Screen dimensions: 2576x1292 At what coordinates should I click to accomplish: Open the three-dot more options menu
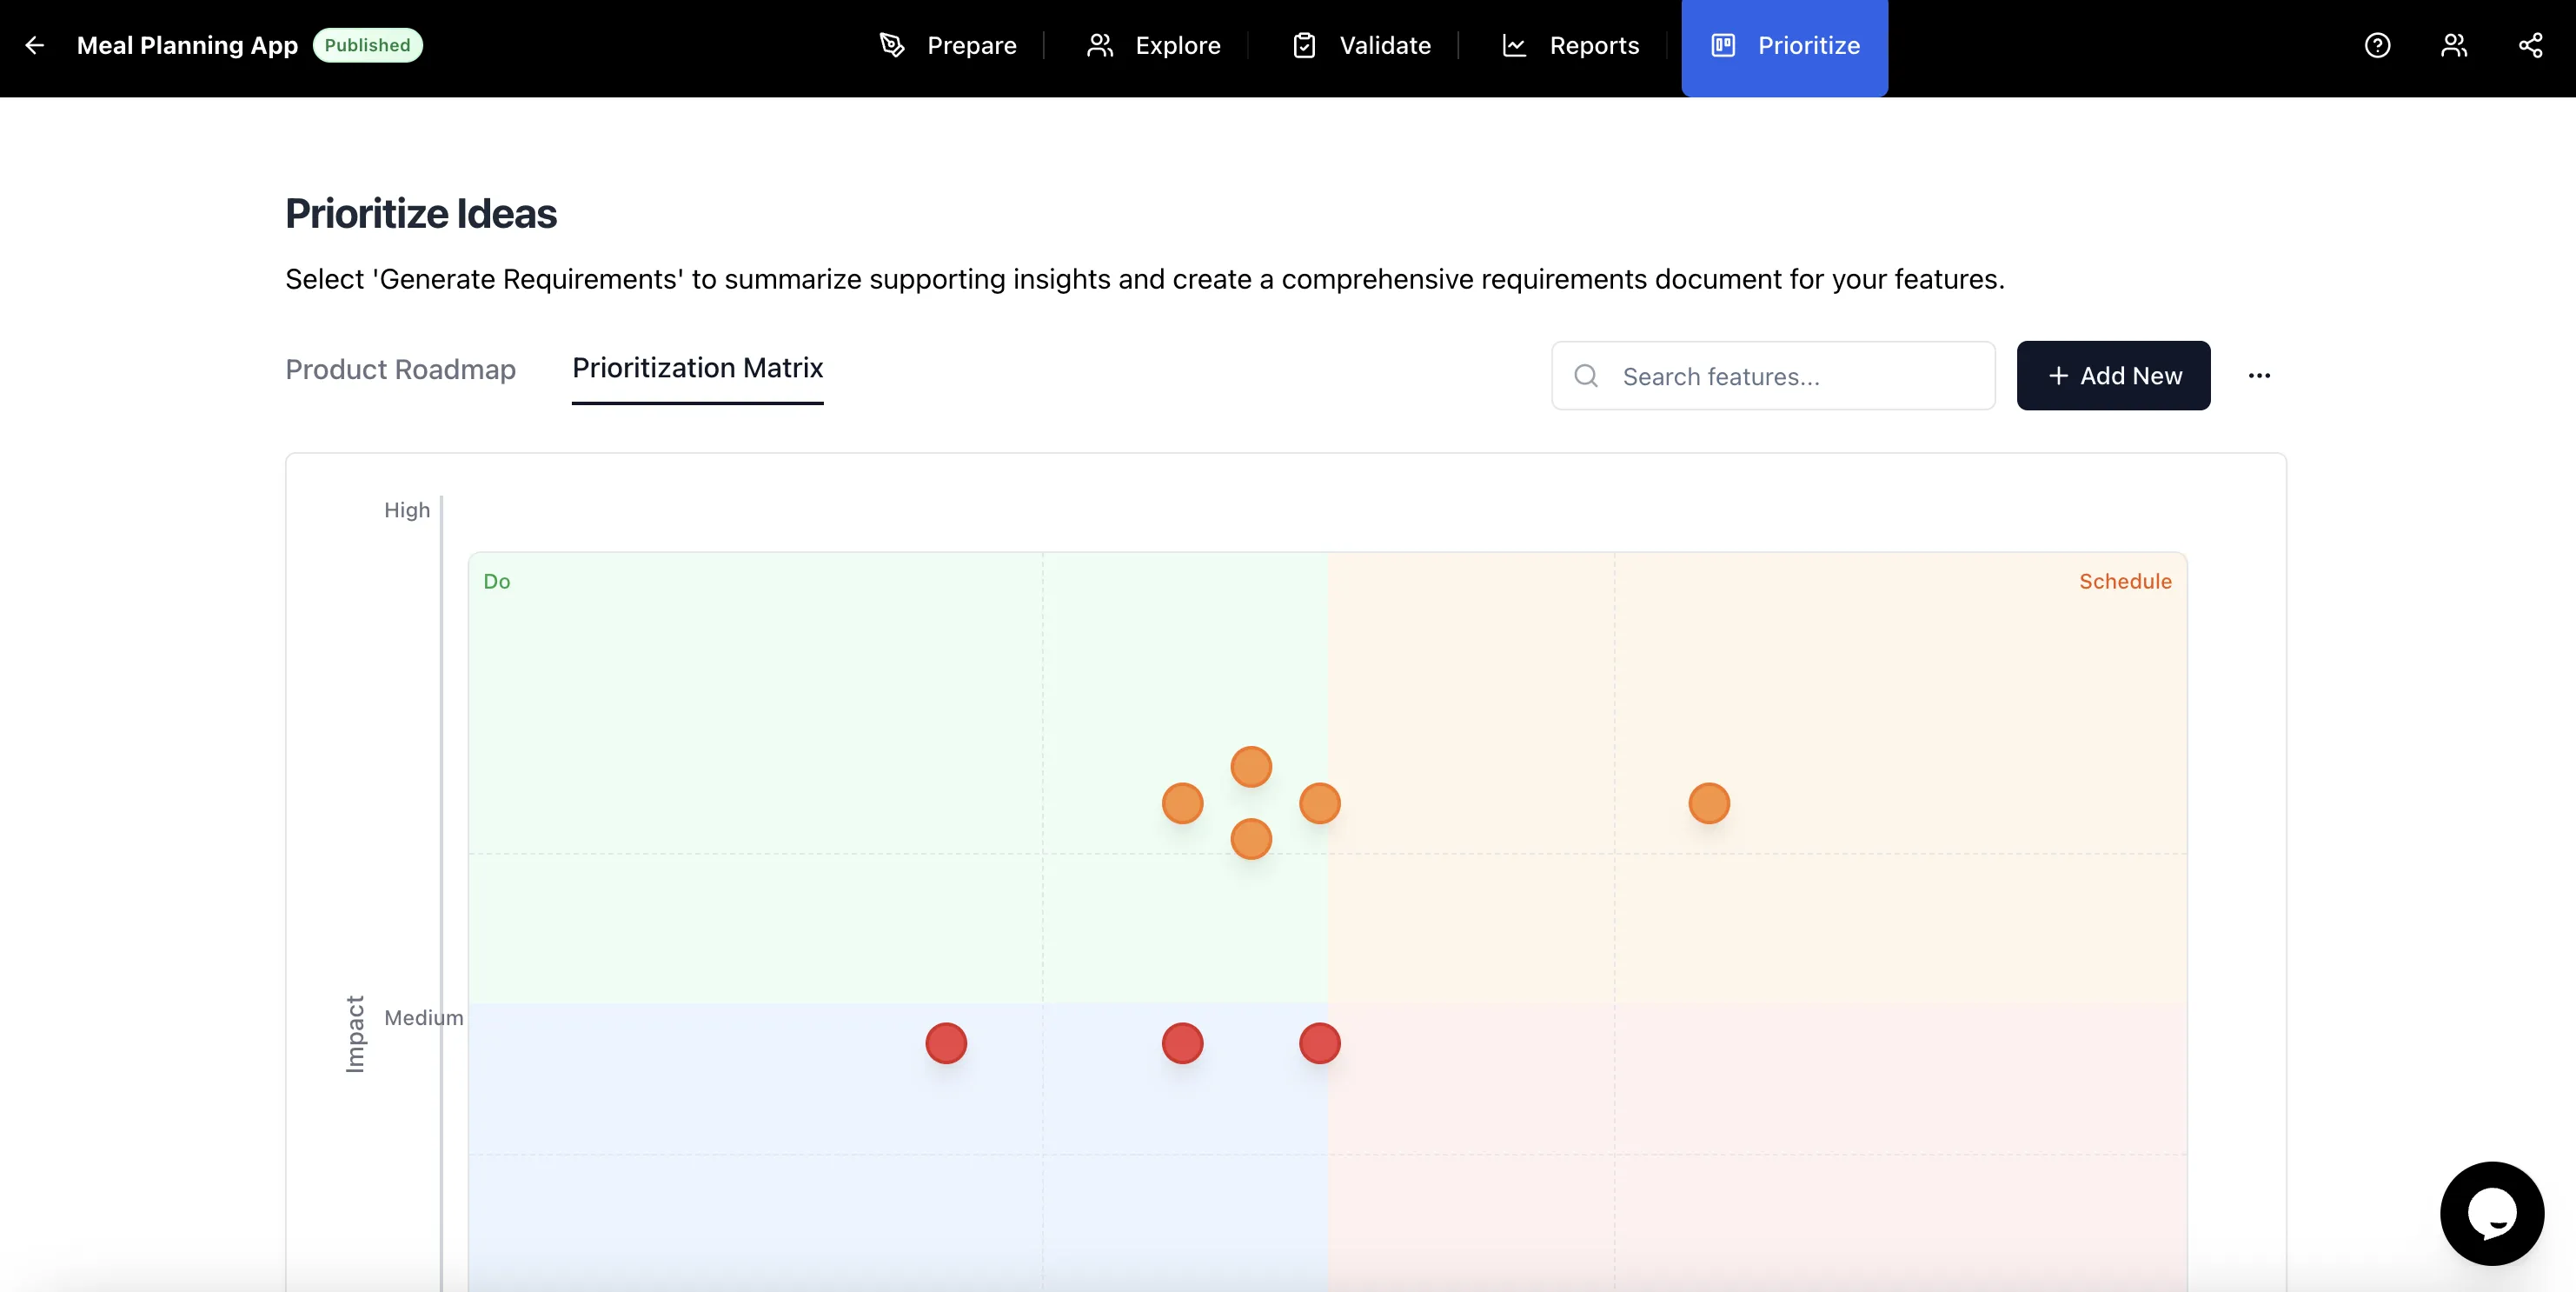2259,376
